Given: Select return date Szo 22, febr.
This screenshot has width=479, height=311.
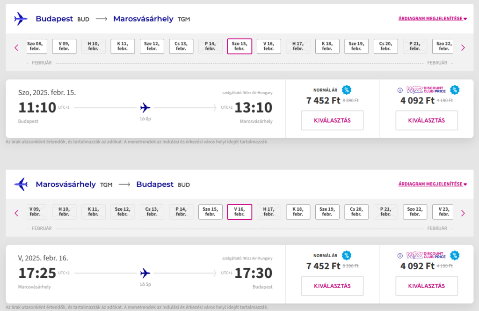Looking at the screenshot, I should pos(415,212).
